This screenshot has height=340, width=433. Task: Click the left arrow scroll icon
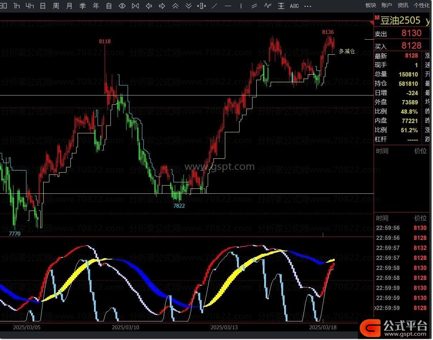click(149, 5)
